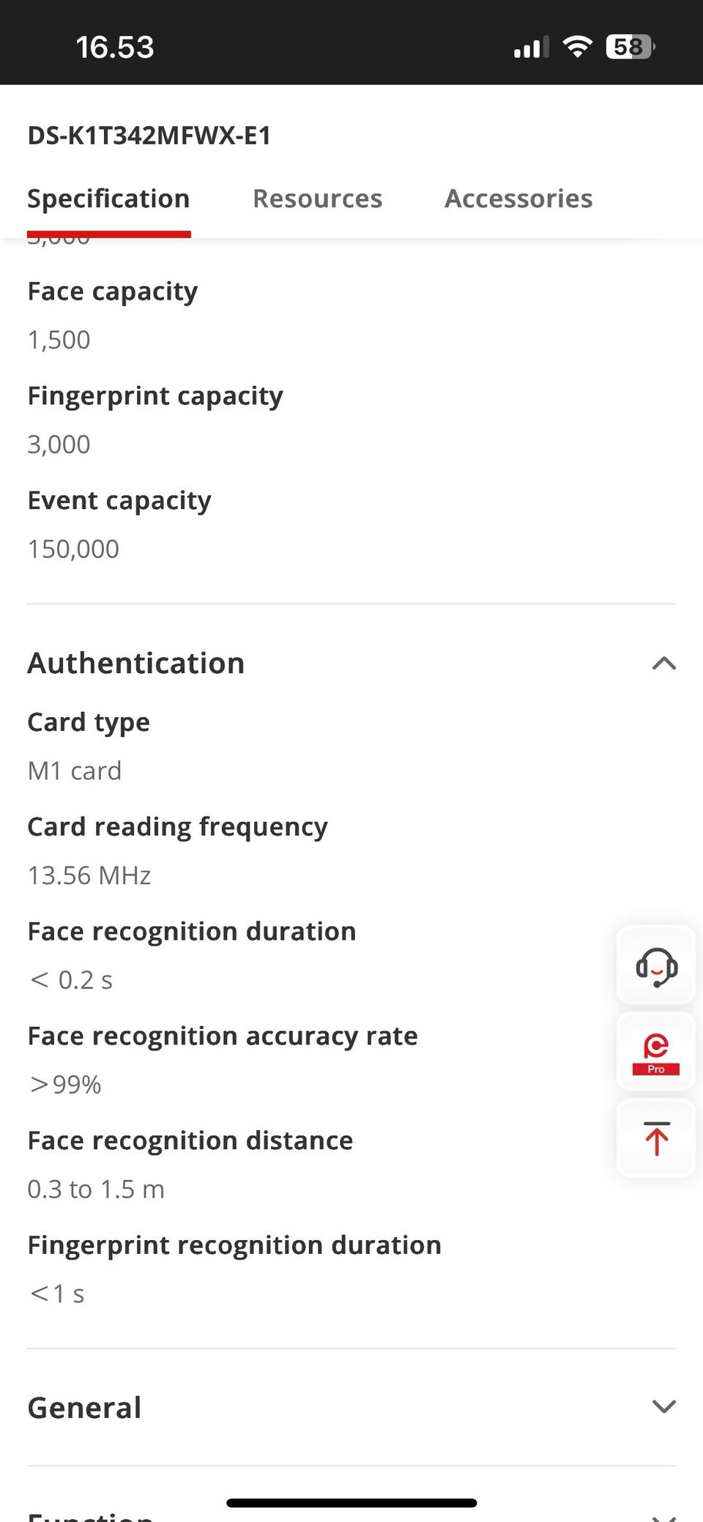The image size is (703, 1522).
Task: Switch to the Resources tab
Action: pos(317,198)
